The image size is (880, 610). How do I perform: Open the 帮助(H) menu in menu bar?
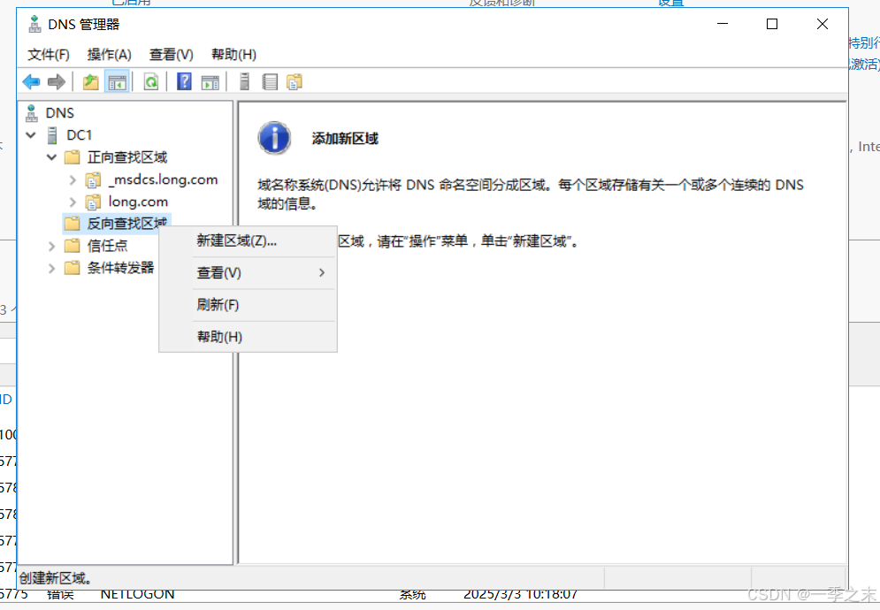234,55
